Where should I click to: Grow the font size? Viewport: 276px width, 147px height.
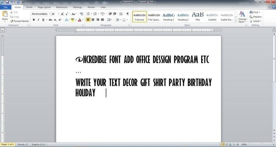coord(62,14)
